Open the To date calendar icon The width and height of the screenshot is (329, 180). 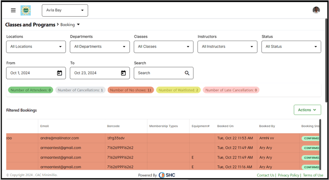pyautogui.click(x=123, y=73)
